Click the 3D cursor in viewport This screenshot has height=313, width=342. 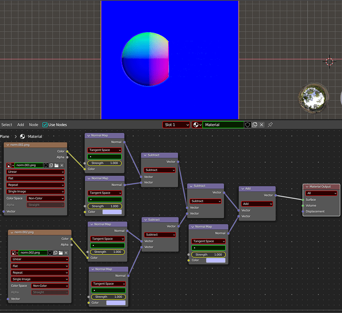[x=329, y=61]
